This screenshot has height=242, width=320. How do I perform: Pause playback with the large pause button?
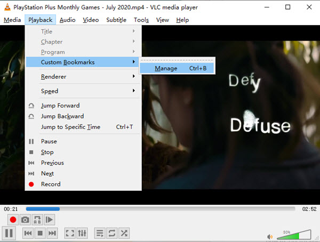click(9, 233)
